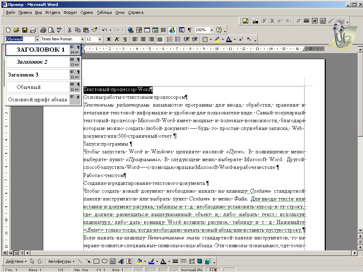Image resolution: width=363 pixels, height=272 pixels.
Task: Apply fill color in drawing toolbar
Action: coord(139,262)
